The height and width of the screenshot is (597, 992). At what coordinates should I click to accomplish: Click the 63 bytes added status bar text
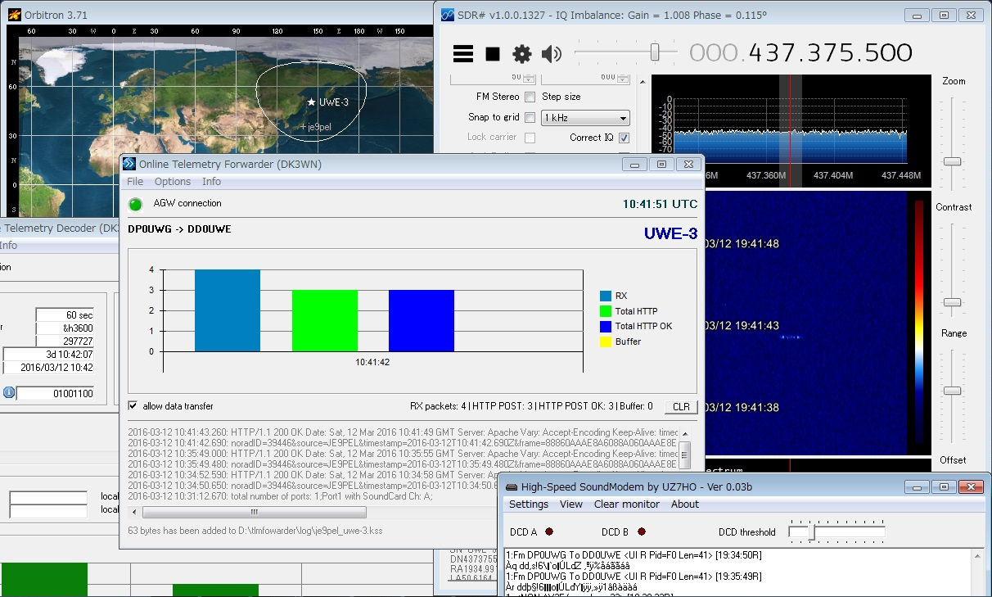(x=255, y=531)
